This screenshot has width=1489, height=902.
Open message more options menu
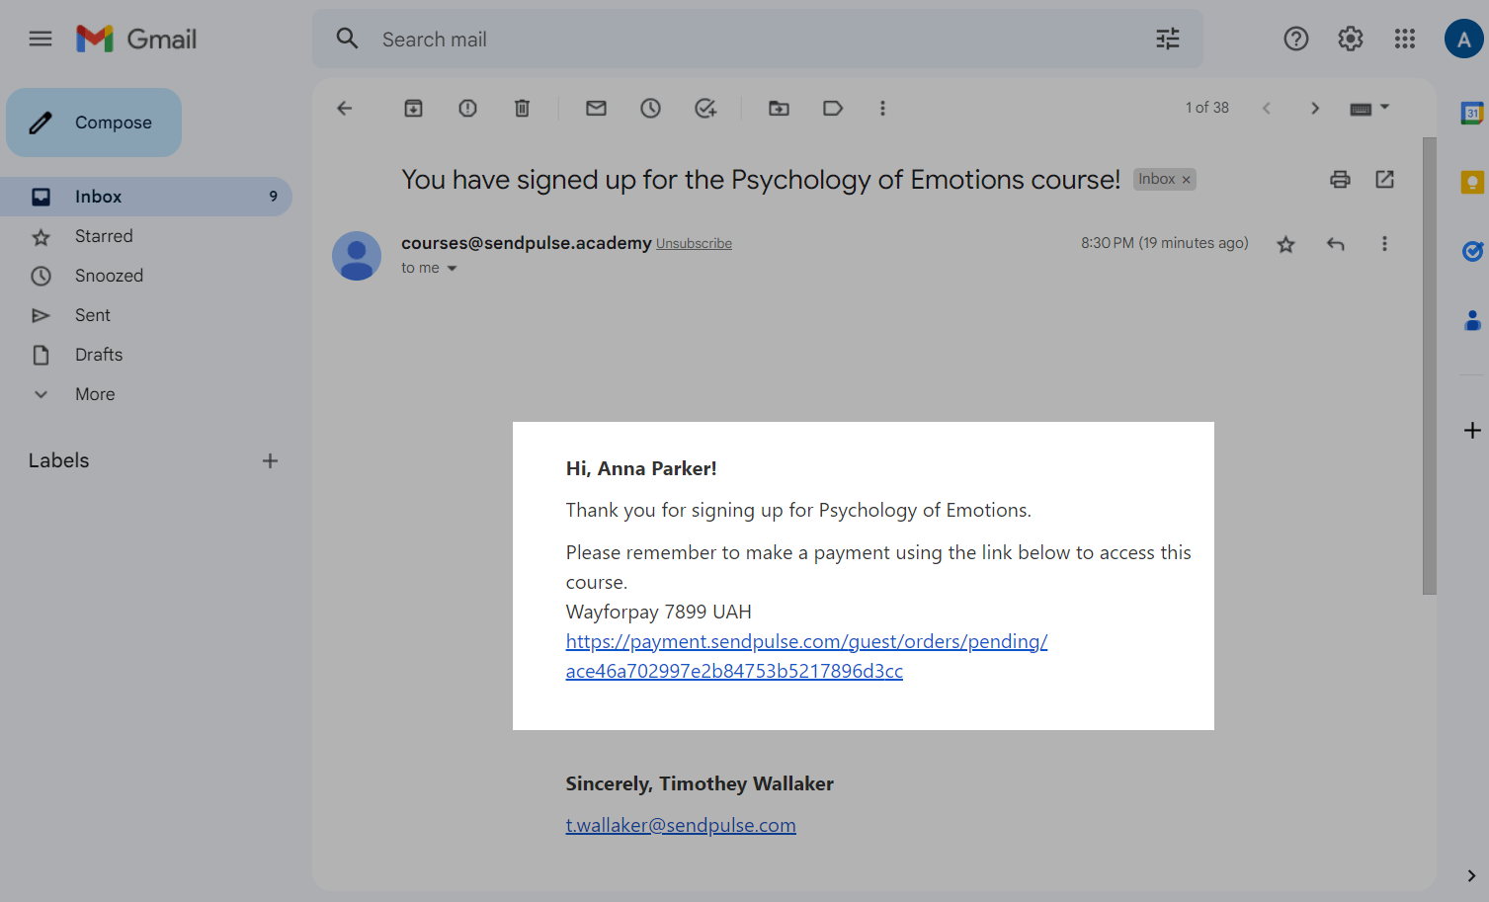tap(1384, 244)
